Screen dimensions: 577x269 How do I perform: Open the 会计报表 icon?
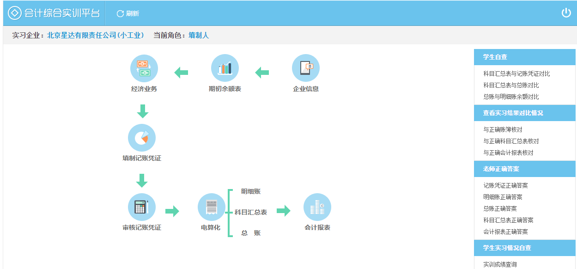317,207
